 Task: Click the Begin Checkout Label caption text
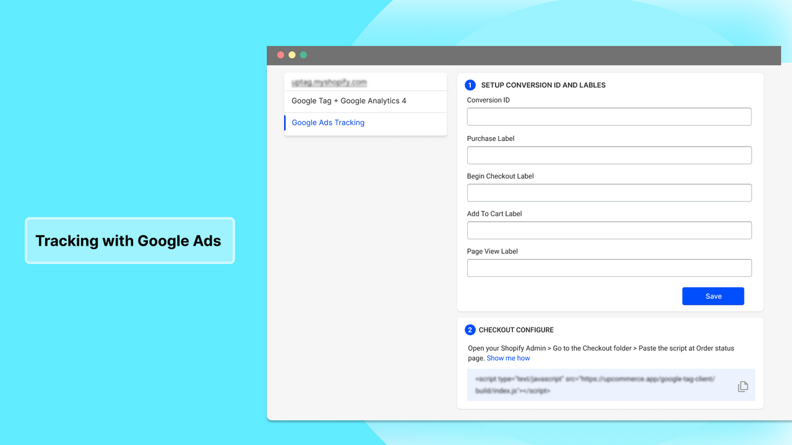pos(501,176)
